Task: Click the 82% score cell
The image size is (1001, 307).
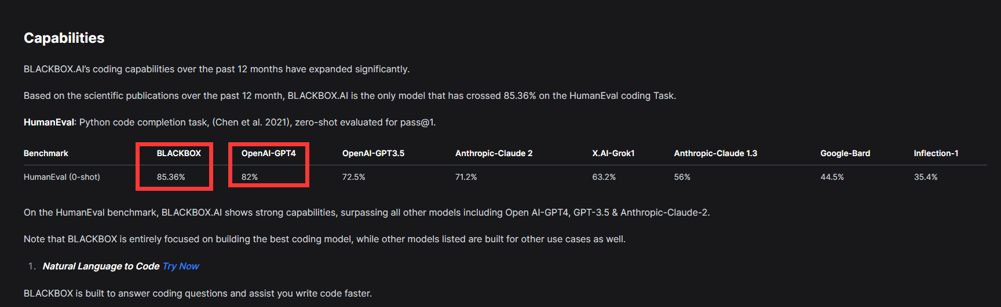Action: [250, 177]
